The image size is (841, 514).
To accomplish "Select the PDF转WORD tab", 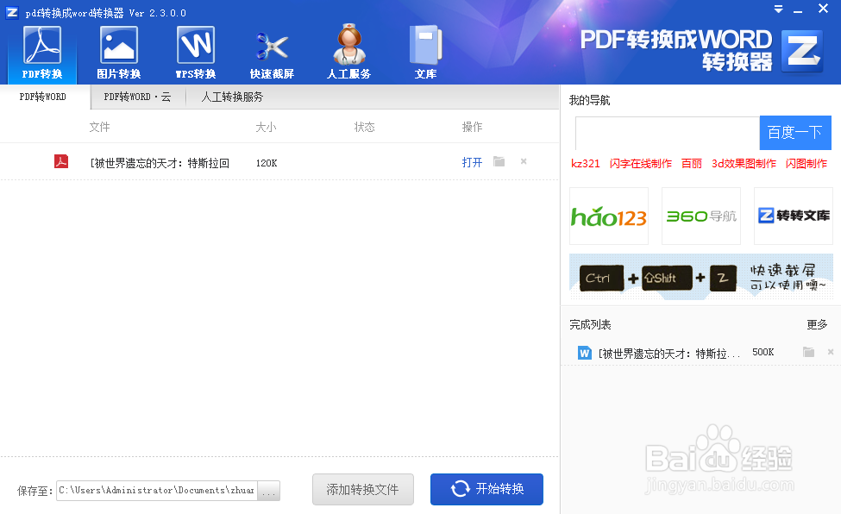I will pyautogui.click(x=43, y=97).
